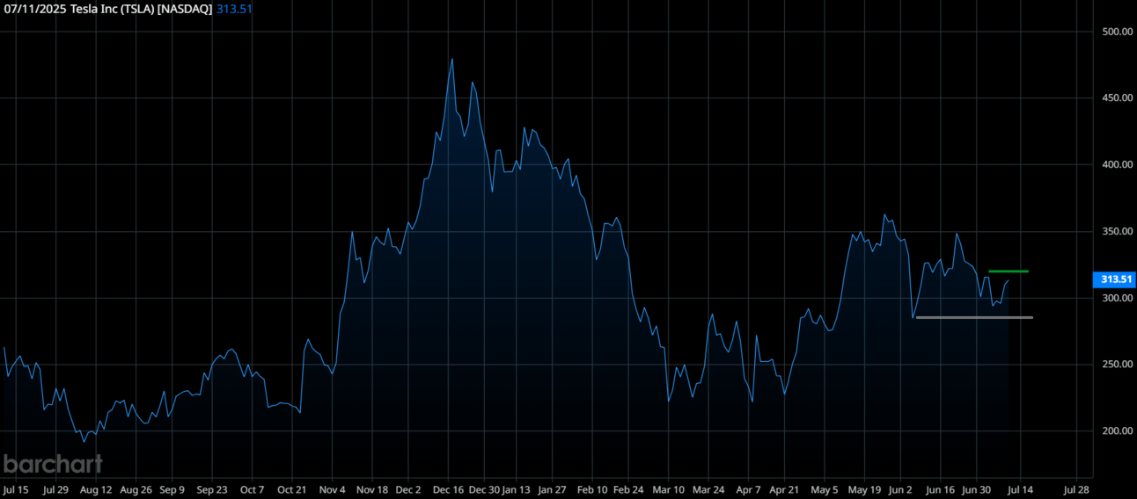Click the Jun 30 date label

click(x=977, y=489)
